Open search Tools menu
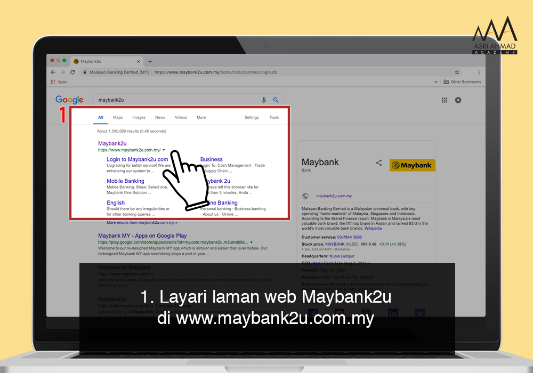Image resolution: width=533 pixels, height=373 pixels. click(x=274, y=117)
